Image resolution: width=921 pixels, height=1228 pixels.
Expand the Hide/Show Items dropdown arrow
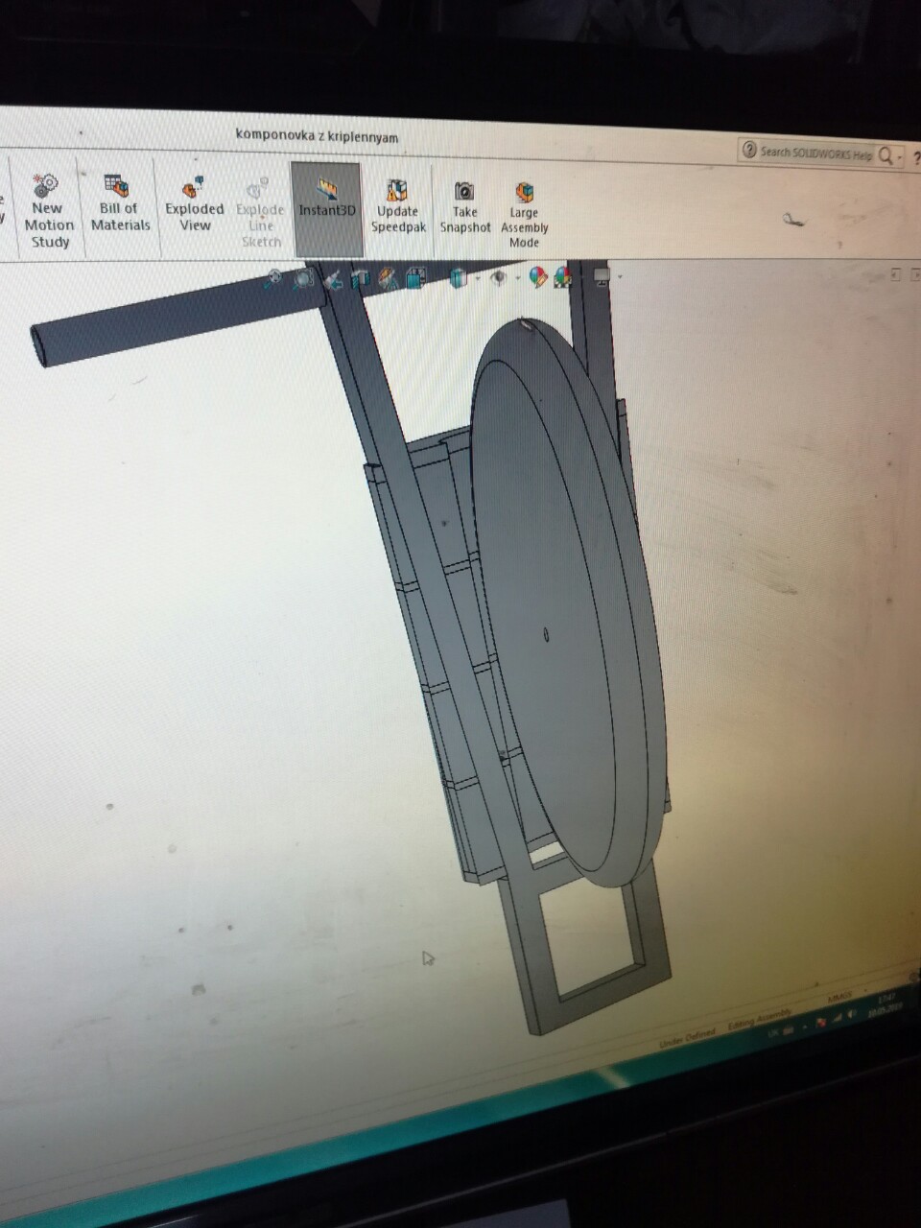click(518, 279)
